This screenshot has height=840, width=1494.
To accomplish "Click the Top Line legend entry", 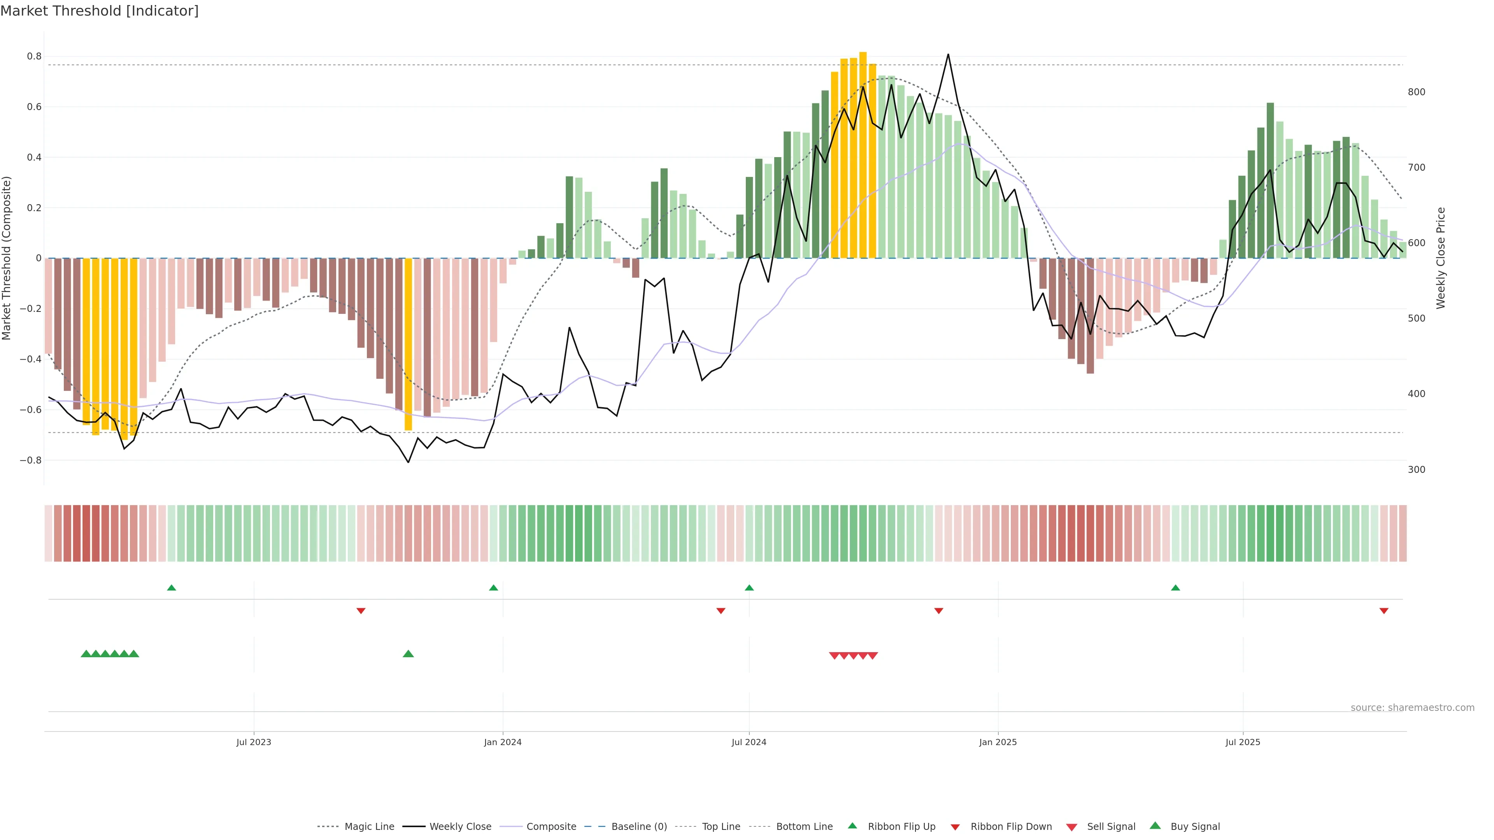I will point(721,827).
